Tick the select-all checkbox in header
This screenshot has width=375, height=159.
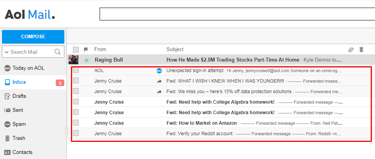pos(76,50)
